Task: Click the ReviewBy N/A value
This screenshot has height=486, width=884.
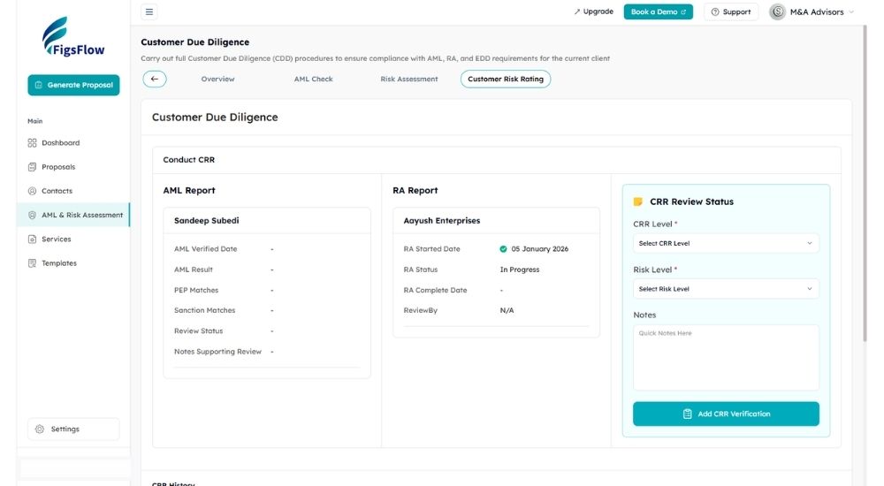Action: (x=507, y=311)
